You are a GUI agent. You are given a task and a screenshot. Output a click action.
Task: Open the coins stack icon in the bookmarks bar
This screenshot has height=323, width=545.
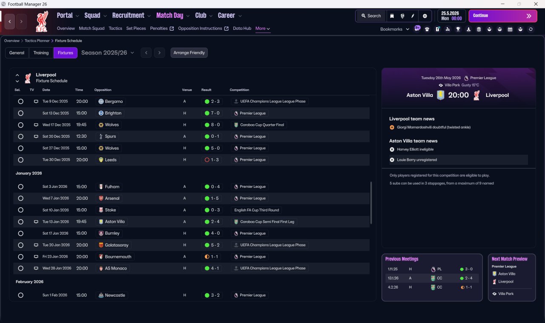pyautogui.click(x=479, y=29)
